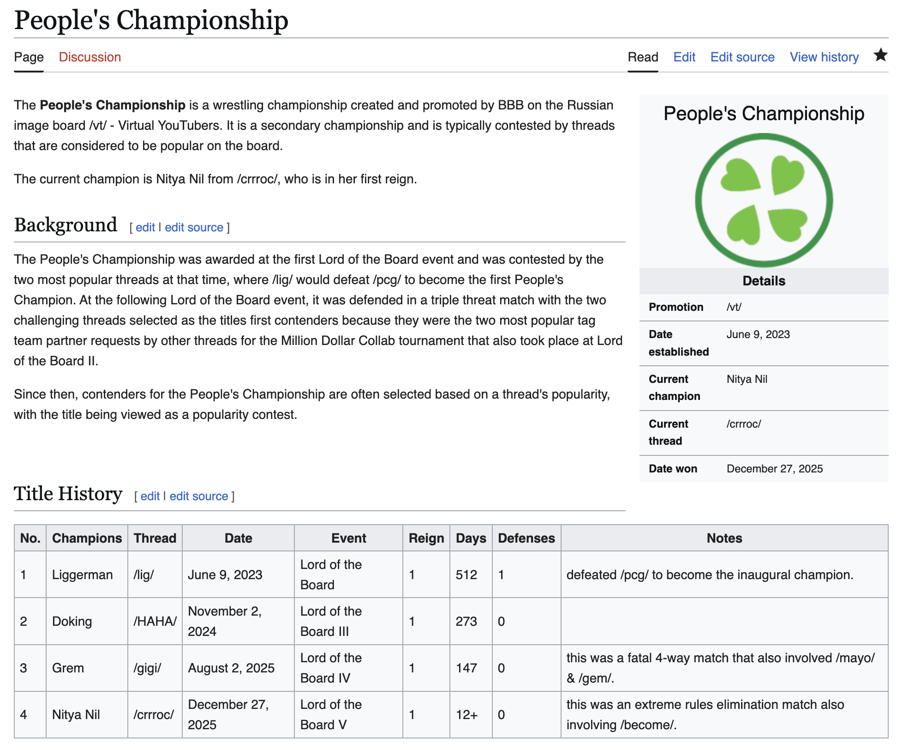Screen dimensions: 897x750
Task: Open the Discussion tab
Action: click(90, 57)
